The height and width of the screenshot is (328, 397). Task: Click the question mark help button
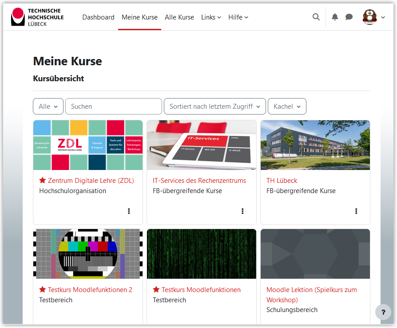click(383, 312)
